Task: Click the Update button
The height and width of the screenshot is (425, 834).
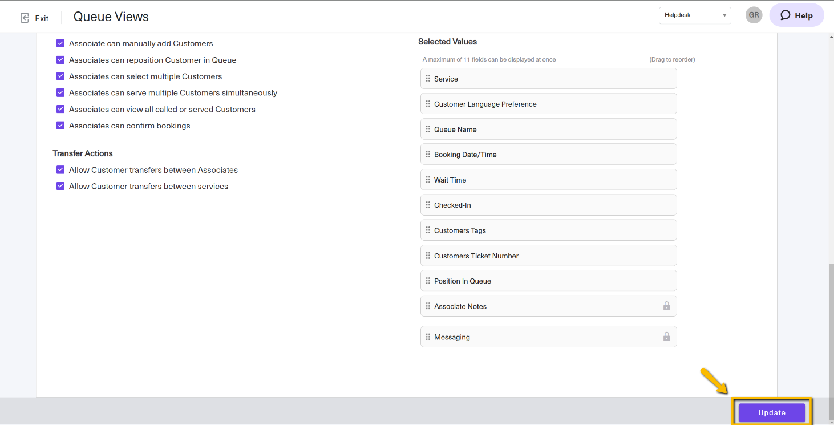Action: click(772, 412)
